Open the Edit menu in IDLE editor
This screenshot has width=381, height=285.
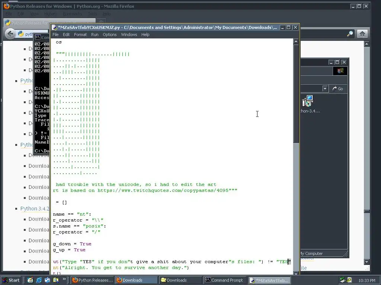[66, 35]
